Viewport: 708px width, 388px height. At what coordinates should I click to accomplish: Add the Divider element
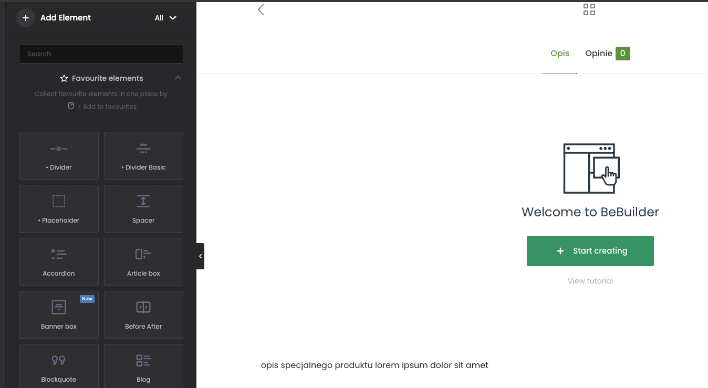click(59, 156)
